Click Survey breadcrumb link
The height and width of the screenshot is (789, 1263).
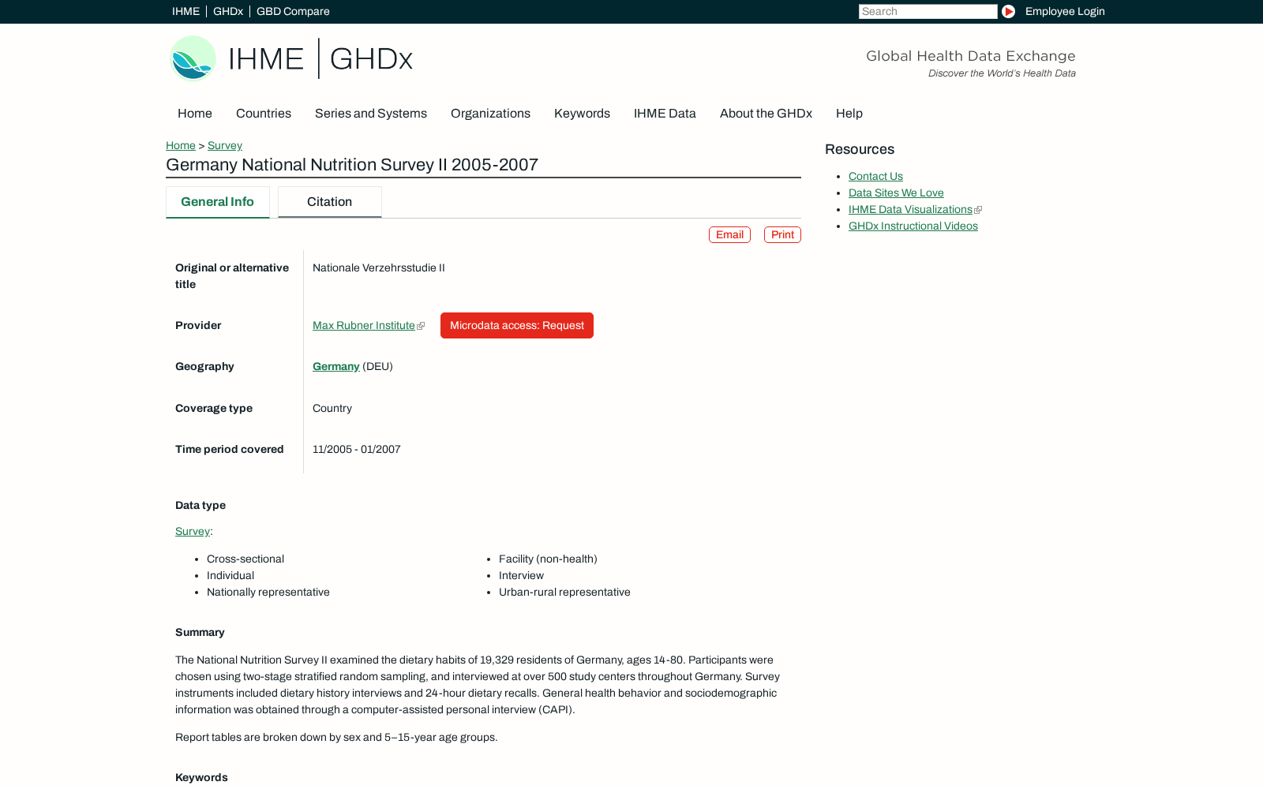[x=225, y=145]
